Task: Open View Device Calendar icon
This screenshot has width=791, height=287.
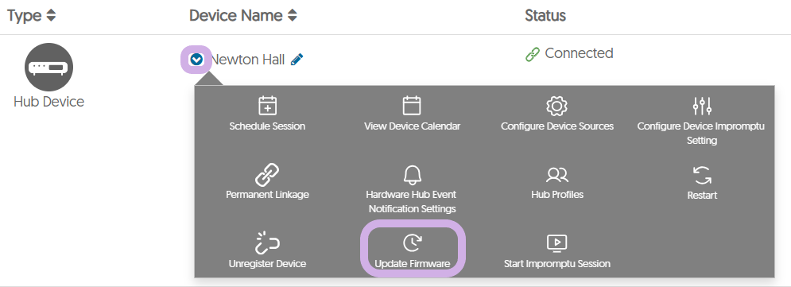Action: click(x=412, y=106)
